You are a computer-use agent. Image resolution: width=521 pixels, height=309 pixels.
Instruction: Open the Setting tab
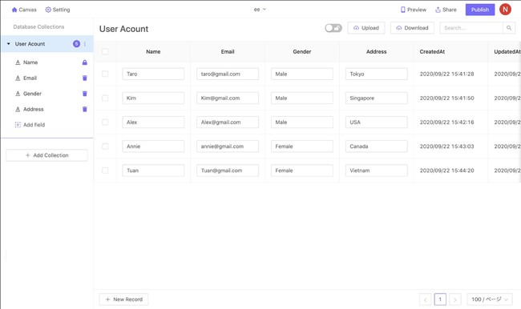(58, 10)
